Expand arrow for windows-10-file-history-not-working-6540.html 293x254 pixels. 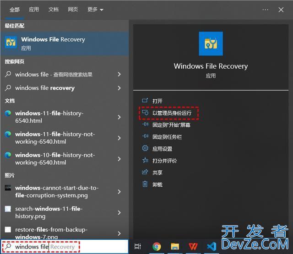[x=119, y=159]
